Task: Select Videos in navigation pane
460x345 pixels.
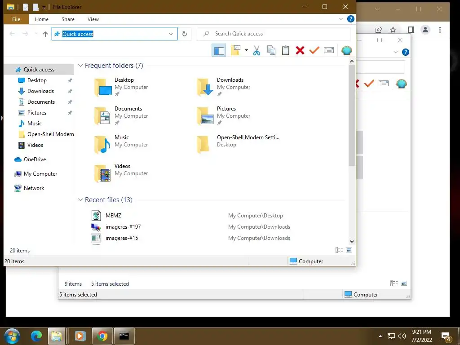Action: pyautogui.click(x=35, y=145)
